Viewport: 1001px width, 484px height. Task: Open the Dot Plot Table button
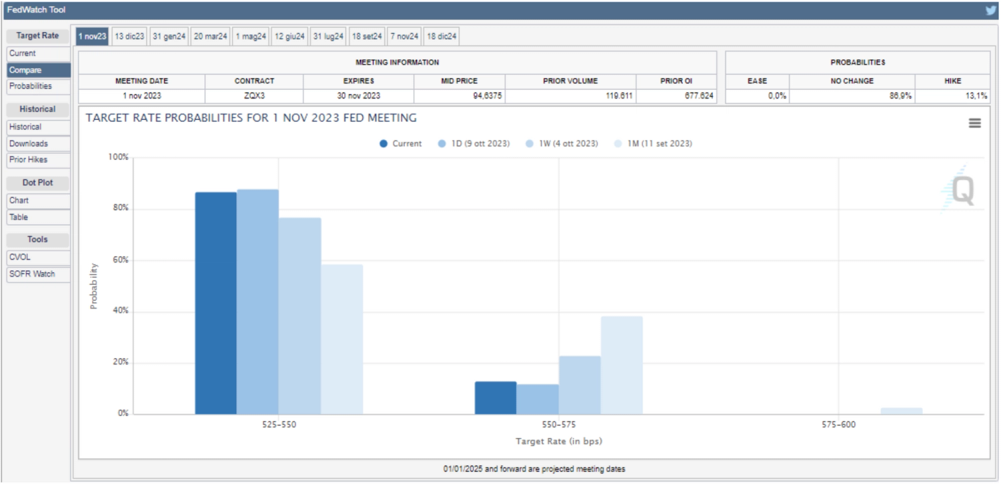coord(38,217)
